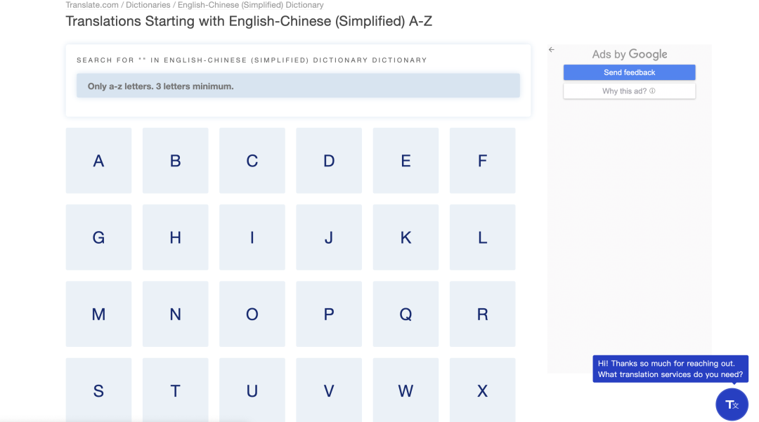This screenshot has width=759, height=422.
Task: Open Translate.com breadcrumb link
Action: tap(92, 5)
